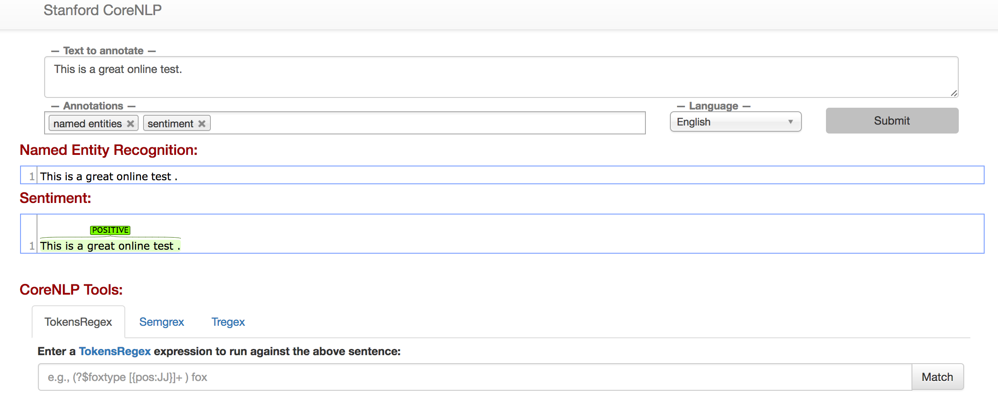Click the empty Annotations field area
This screenshot has height=401, width=998.
(x=428, y=123)
